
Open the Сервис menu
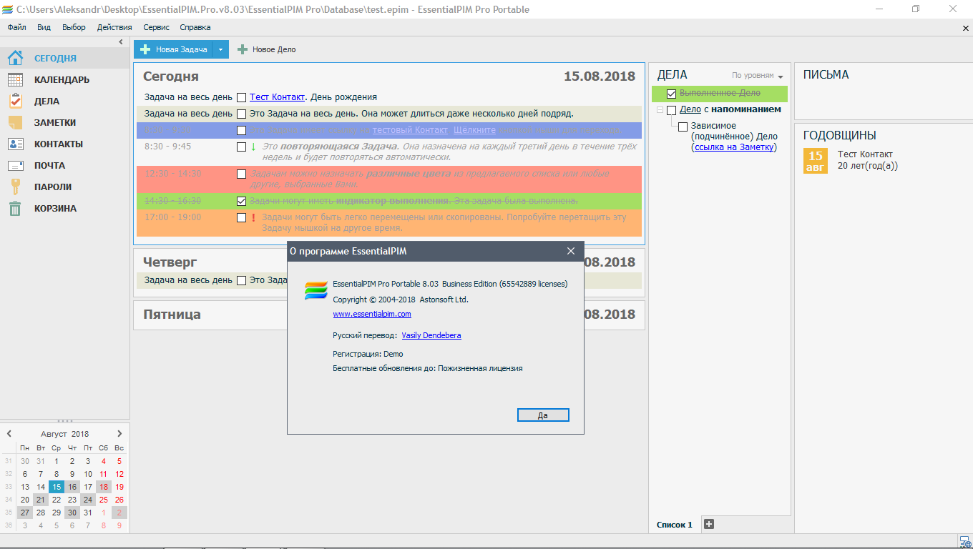[156, 27]
